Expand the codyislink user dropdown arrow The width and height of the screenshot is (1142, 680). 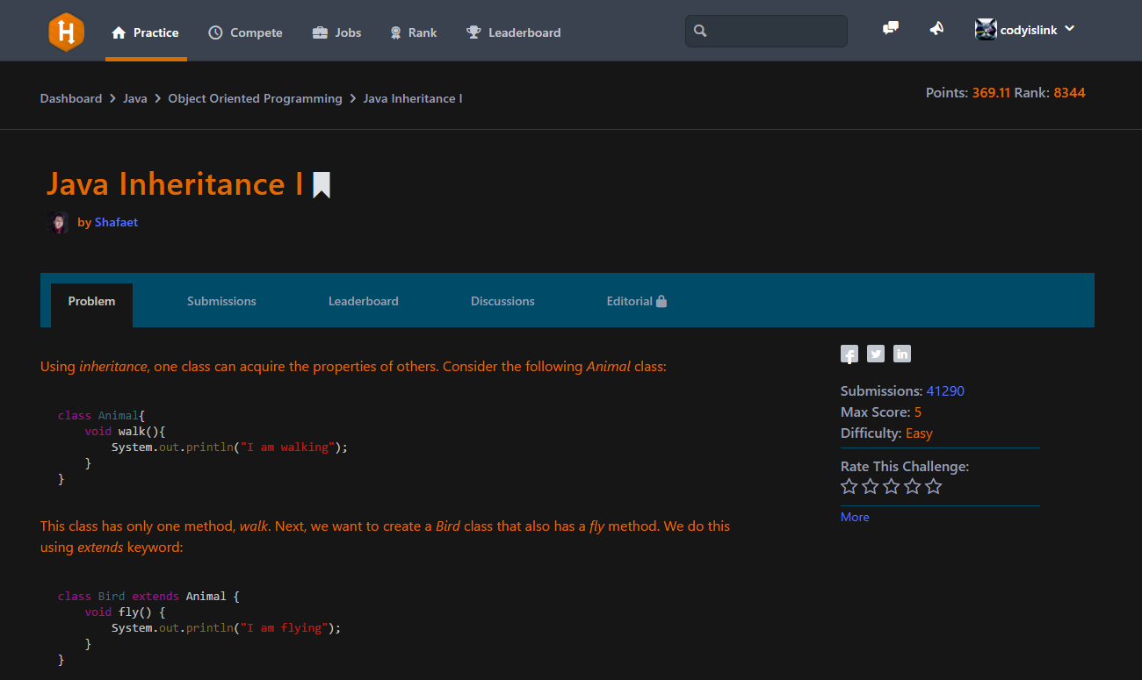point(1069,29)
